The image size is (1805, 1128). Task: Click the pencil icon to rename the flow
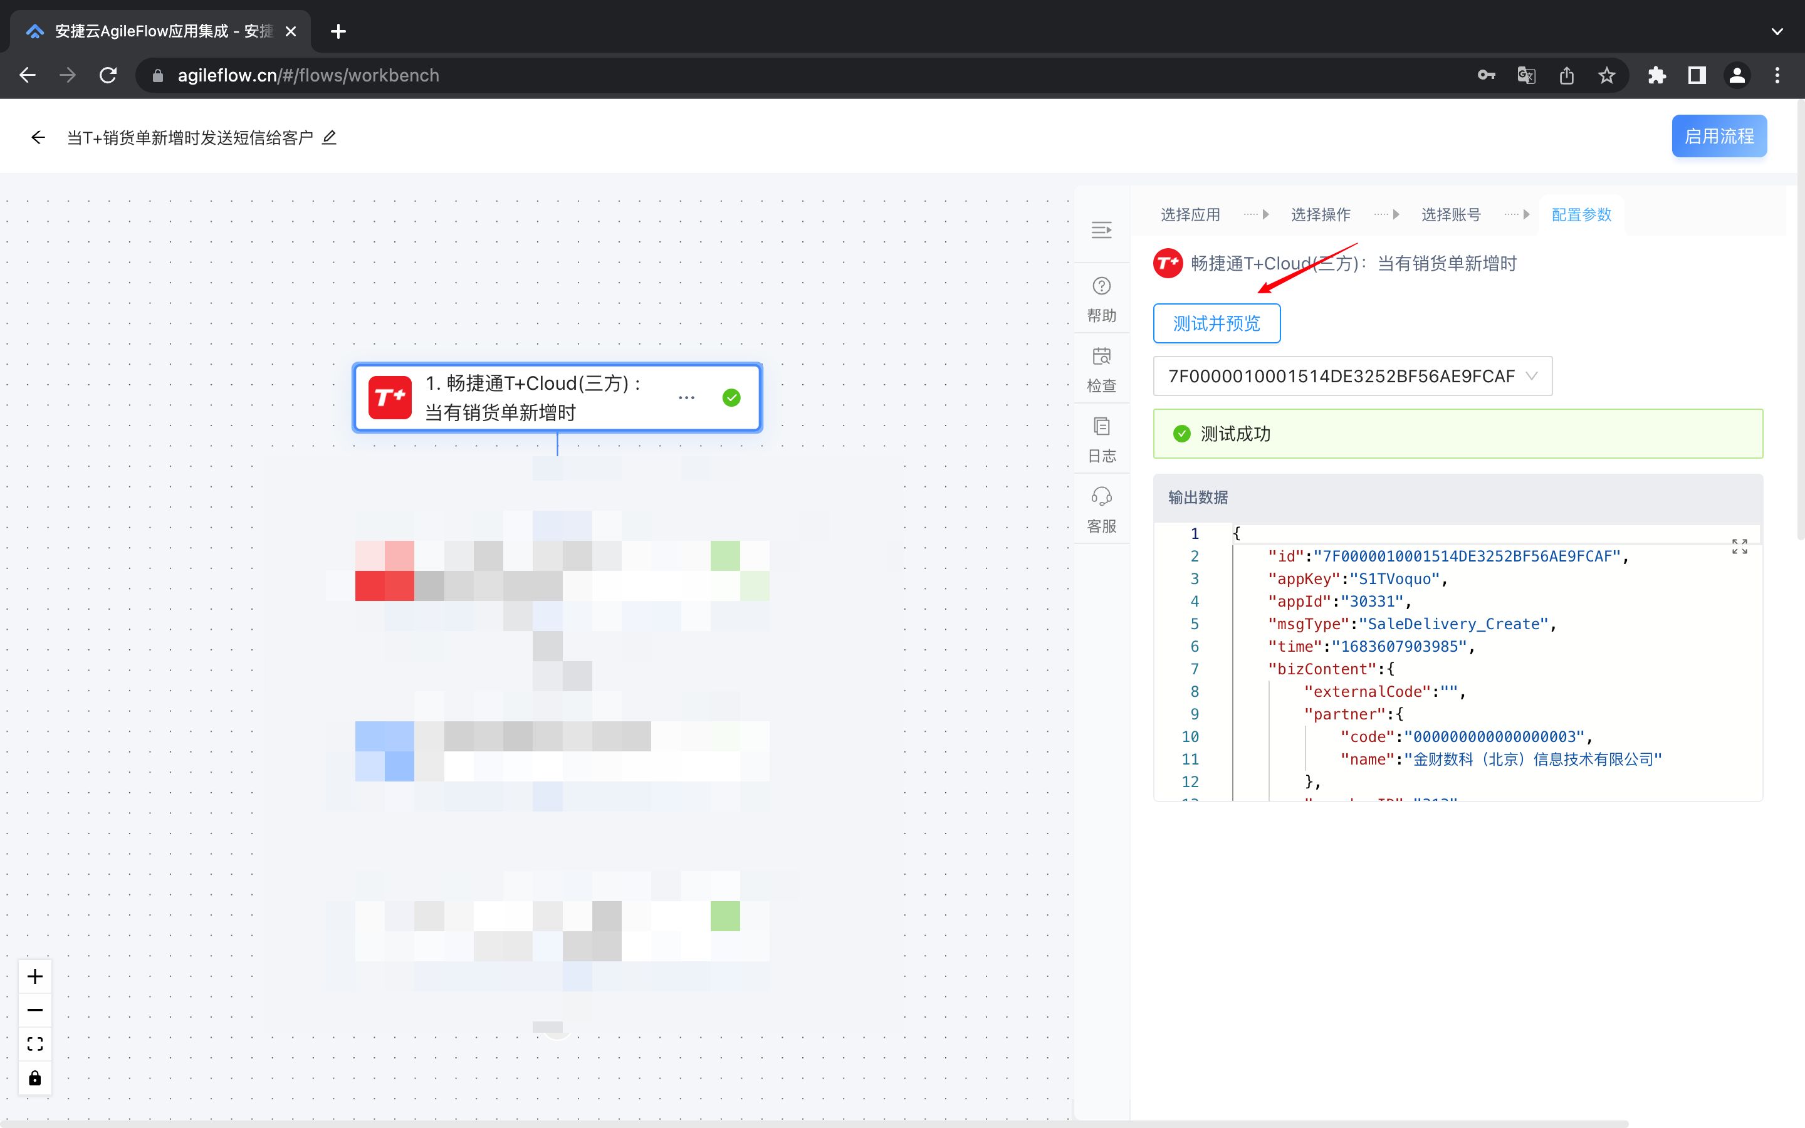(x=329, y=137)
